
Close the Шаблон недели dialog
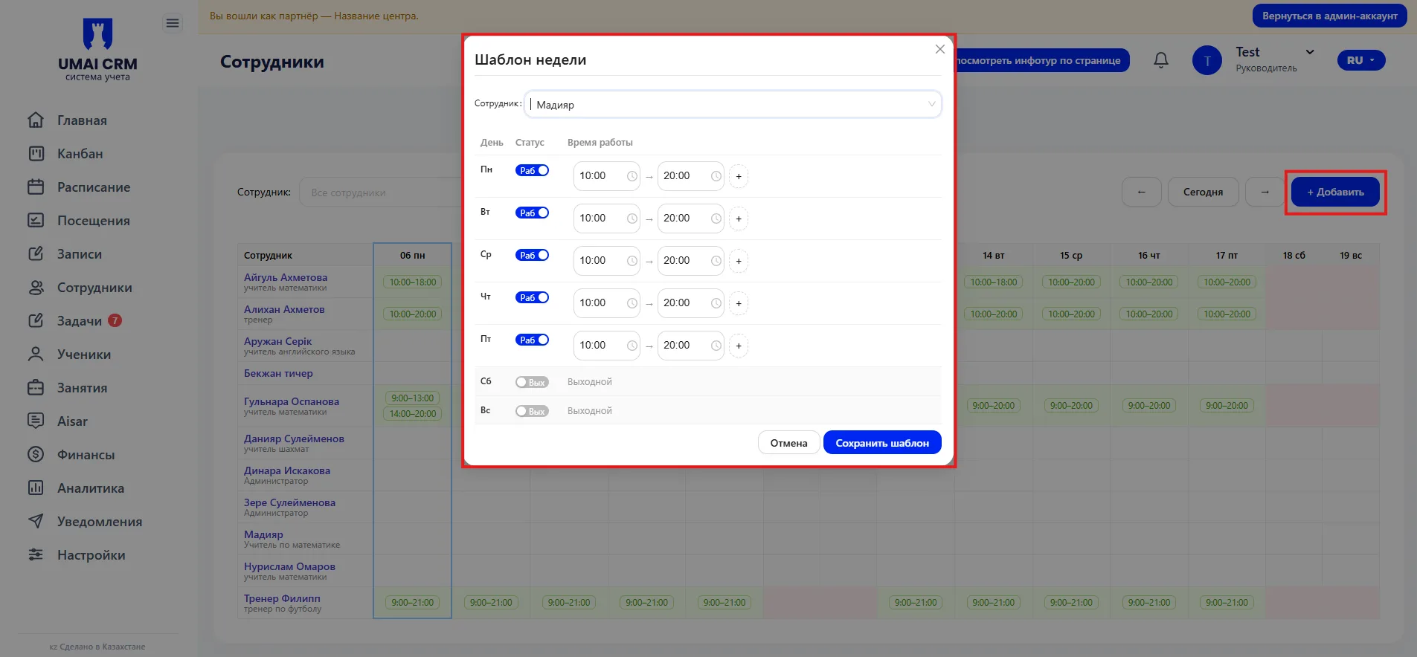(x=940, y=49)
